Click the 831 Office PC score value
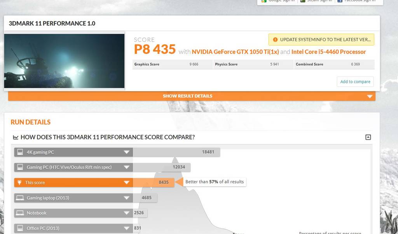The width and height of the screenshot is (398, 234). point(137,228)
